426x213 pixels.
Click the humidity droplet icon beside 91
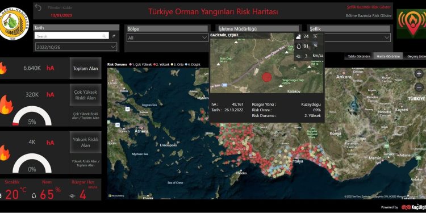(299, 46)
